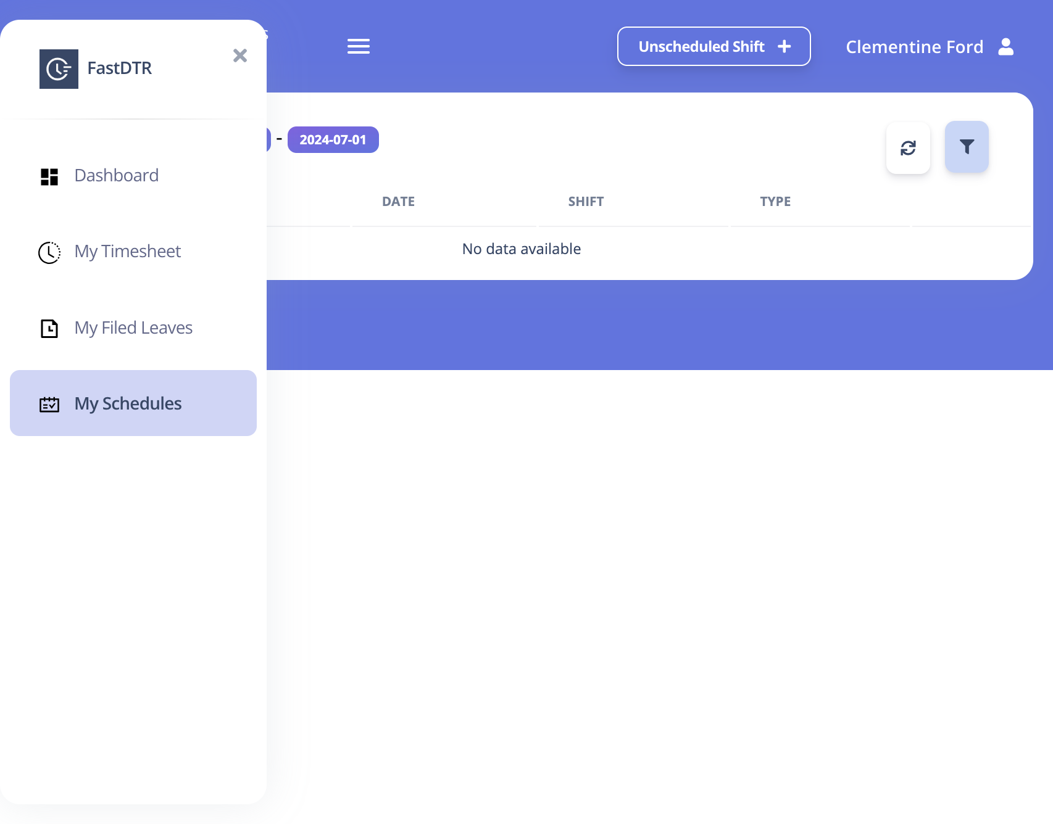Go to Dashboard in the sidebar
Image resolution: width=1053 pixels, height=824 pixels.
tap(133, 175)
